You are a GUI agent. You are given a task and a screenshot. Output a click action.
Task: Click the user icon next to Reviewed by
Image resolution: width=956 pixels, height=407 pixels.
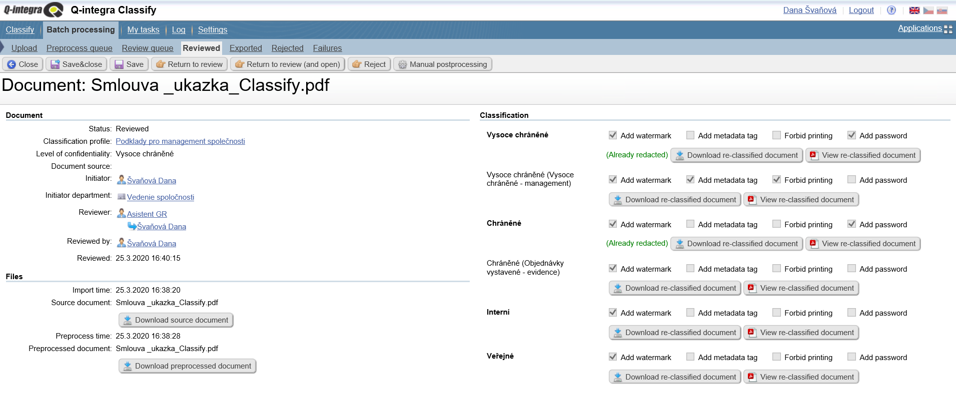(x=121, y=242)
